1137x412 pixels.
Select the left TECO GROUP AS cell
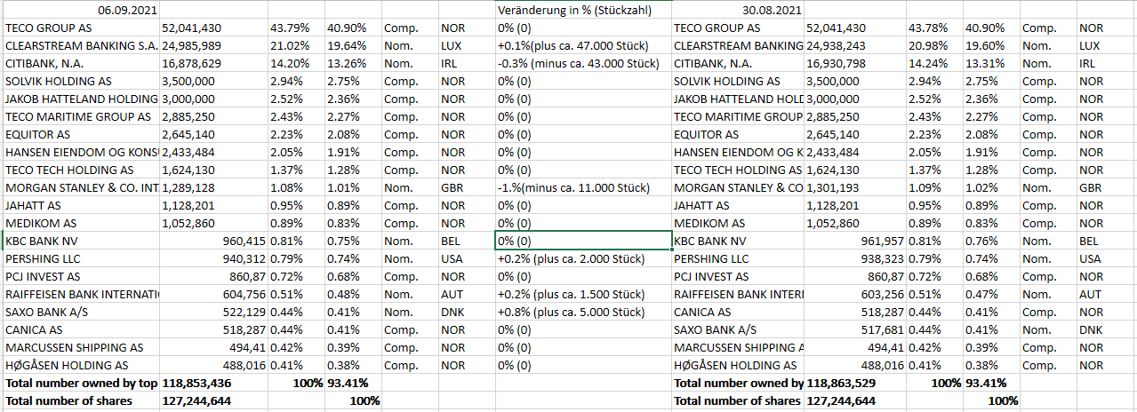[x=81, y=28]
